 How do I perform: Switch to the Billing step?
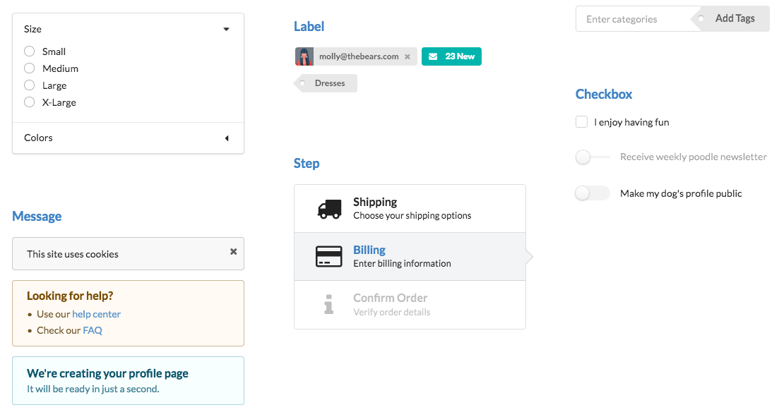pos(410,255)
